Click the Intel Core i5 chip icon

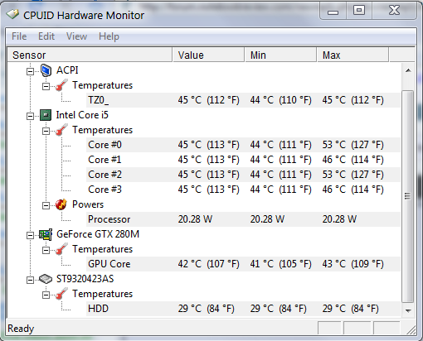[x=46, y=115]
